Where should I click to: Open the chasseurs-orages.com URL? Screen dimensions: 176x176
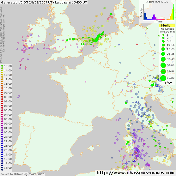(x=135, y=173)
